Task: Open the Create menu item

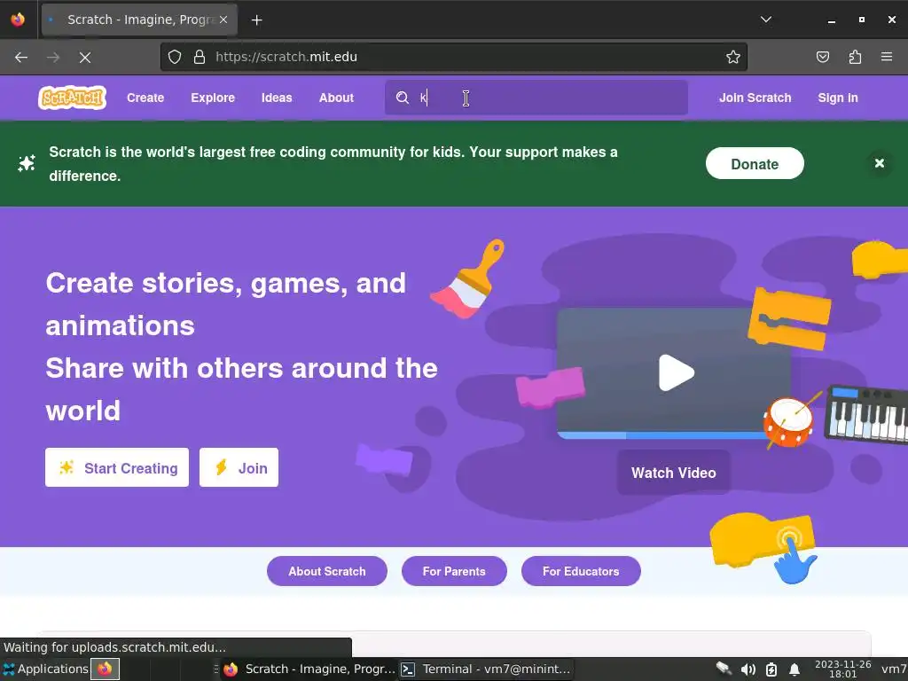Action: click(x=145, y=98)
